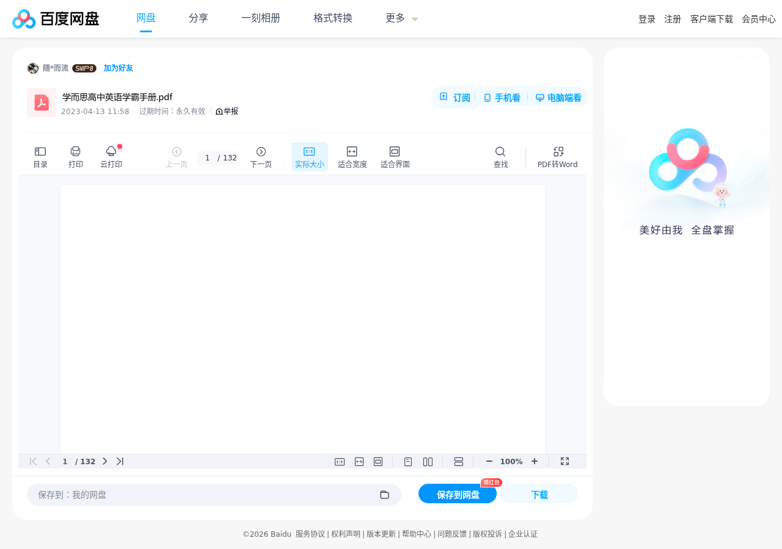Switch to two-page layout

pos(428,462)
